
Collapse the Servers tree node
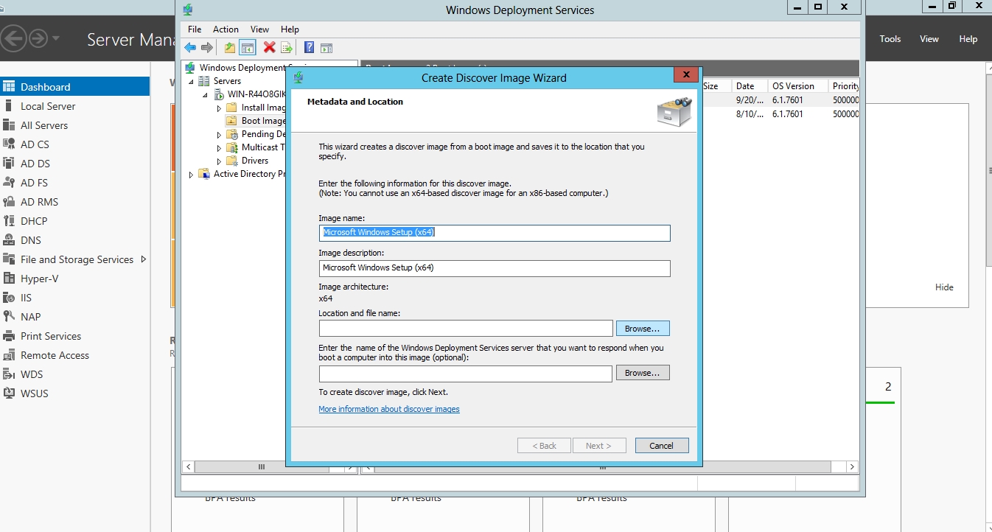coord(192,81)
